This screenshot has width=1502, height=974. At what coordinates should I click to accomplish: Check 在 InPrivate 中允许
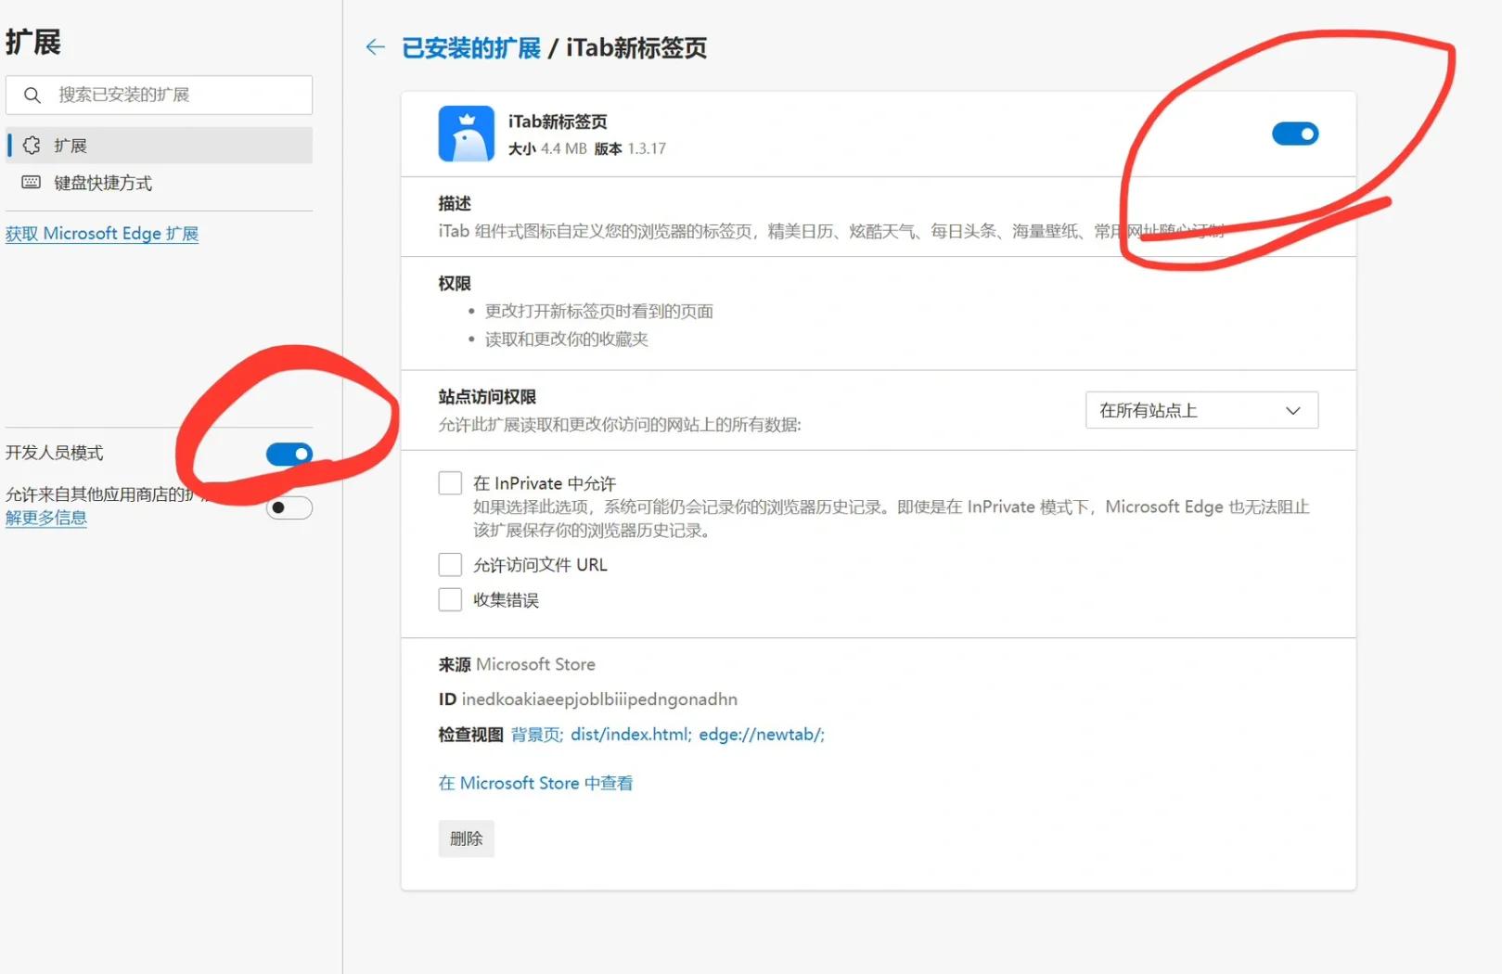click(x=450, y=482)
